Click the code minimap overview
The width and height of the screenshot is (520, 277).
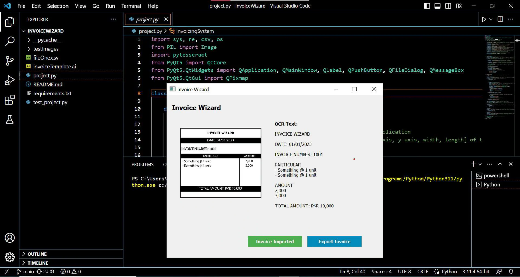point(499,77)
